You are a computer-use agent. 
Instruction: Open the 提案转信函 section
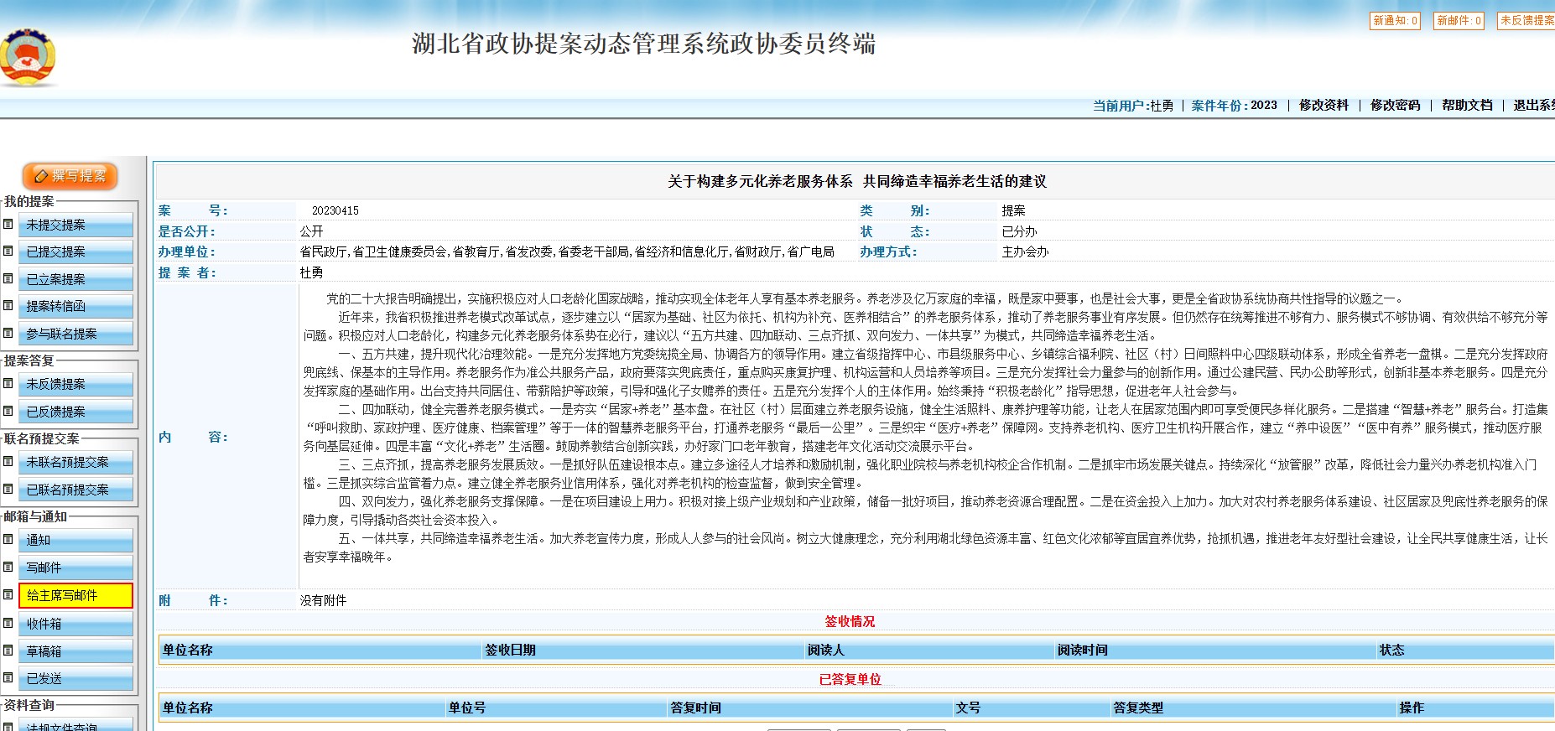75,306
